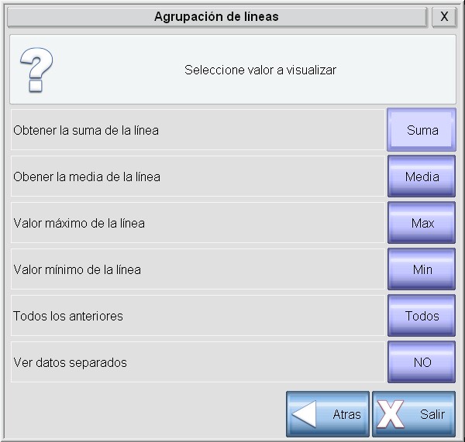465x442 pixels.
Task: Click the "Seleccione valor a visualizar" prompt text
Action: tap(260, 70)
